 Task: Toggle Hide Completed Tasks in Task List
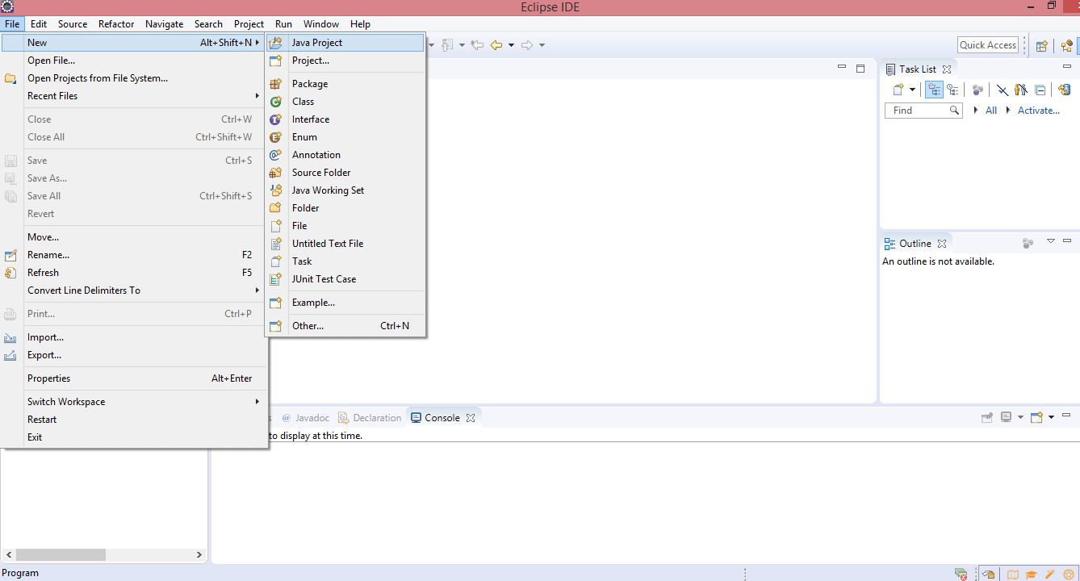1003,90
